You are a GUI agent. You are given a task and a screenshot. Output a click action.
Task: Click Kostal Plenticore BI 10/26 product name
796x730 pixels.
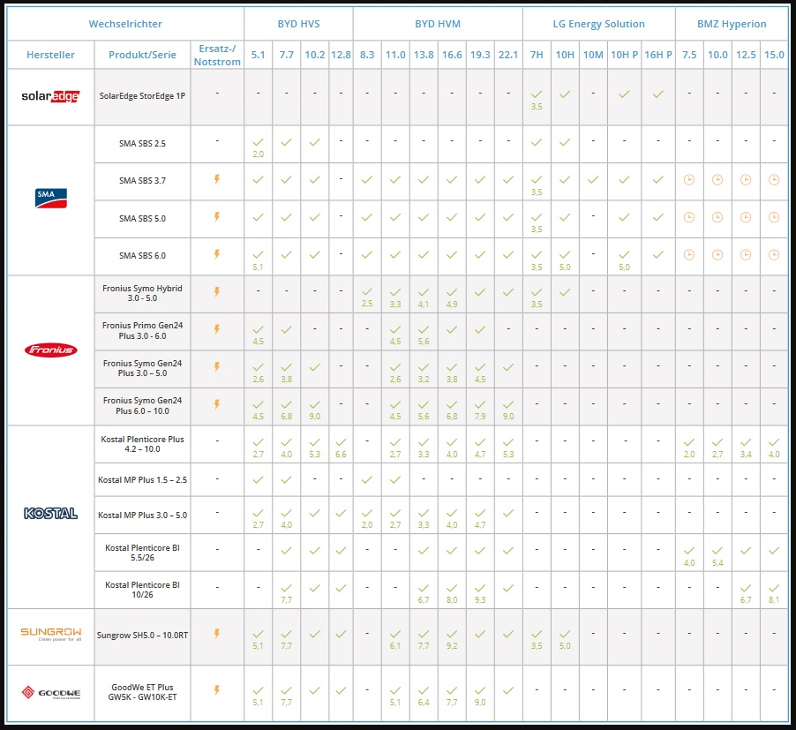142,590
